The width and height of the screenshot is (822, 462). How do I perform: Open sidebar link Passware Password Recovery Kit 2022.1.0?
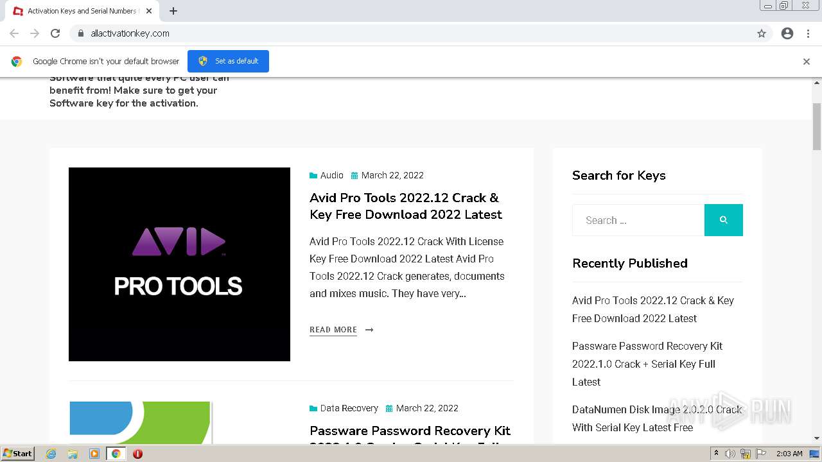pyautogui.click(x=647, y=364)
